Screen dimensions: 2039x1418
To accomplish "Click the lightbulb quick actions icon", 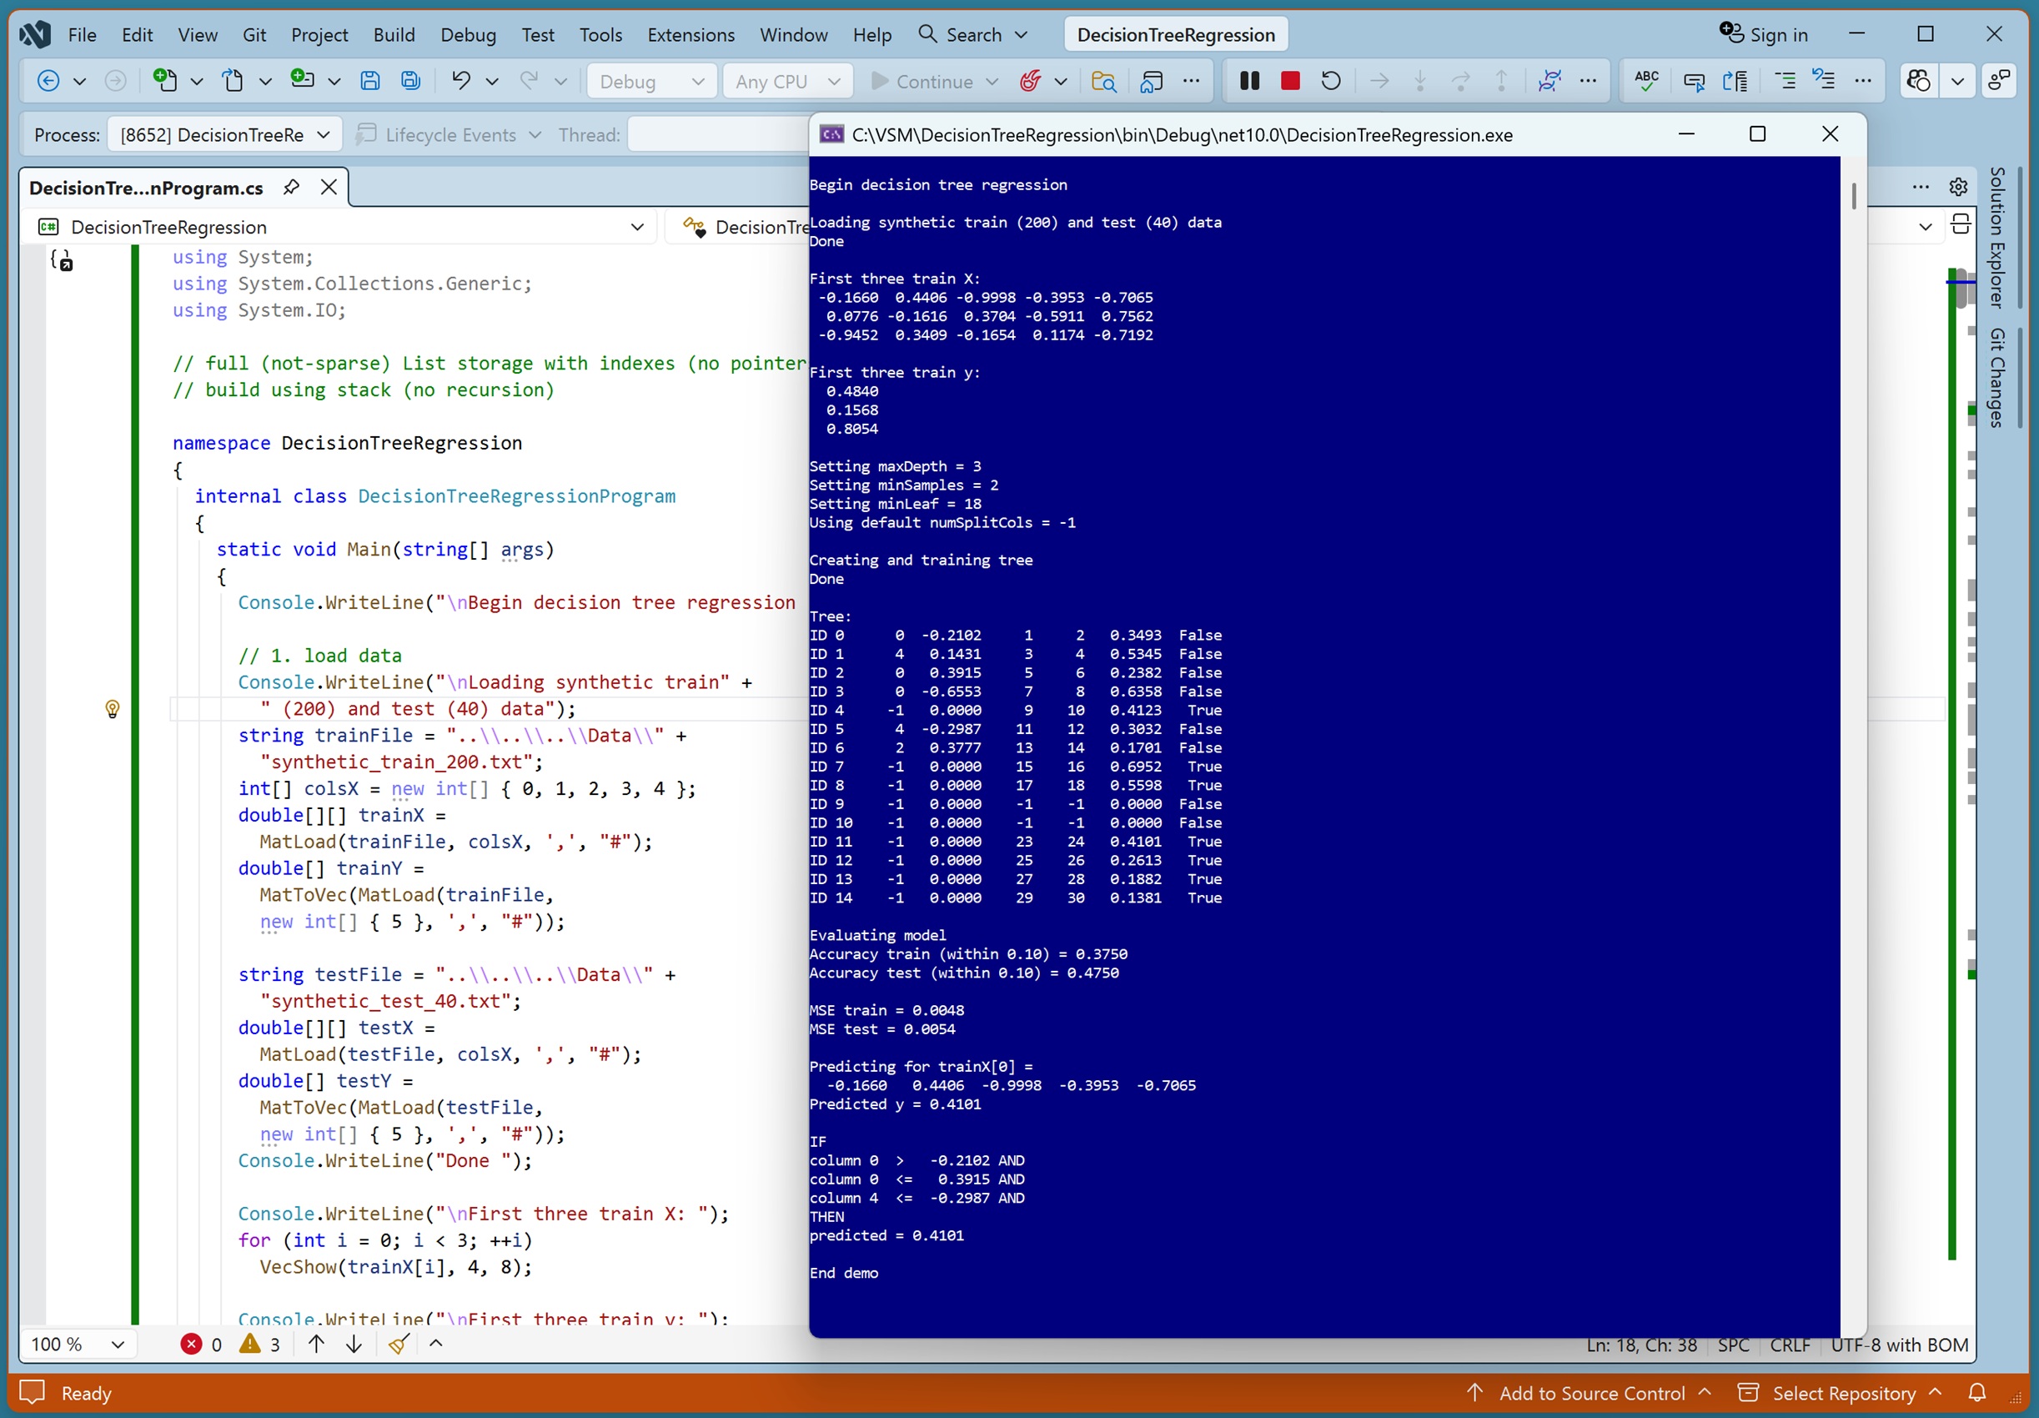I will pyautogui.click(x=112, y=708).
